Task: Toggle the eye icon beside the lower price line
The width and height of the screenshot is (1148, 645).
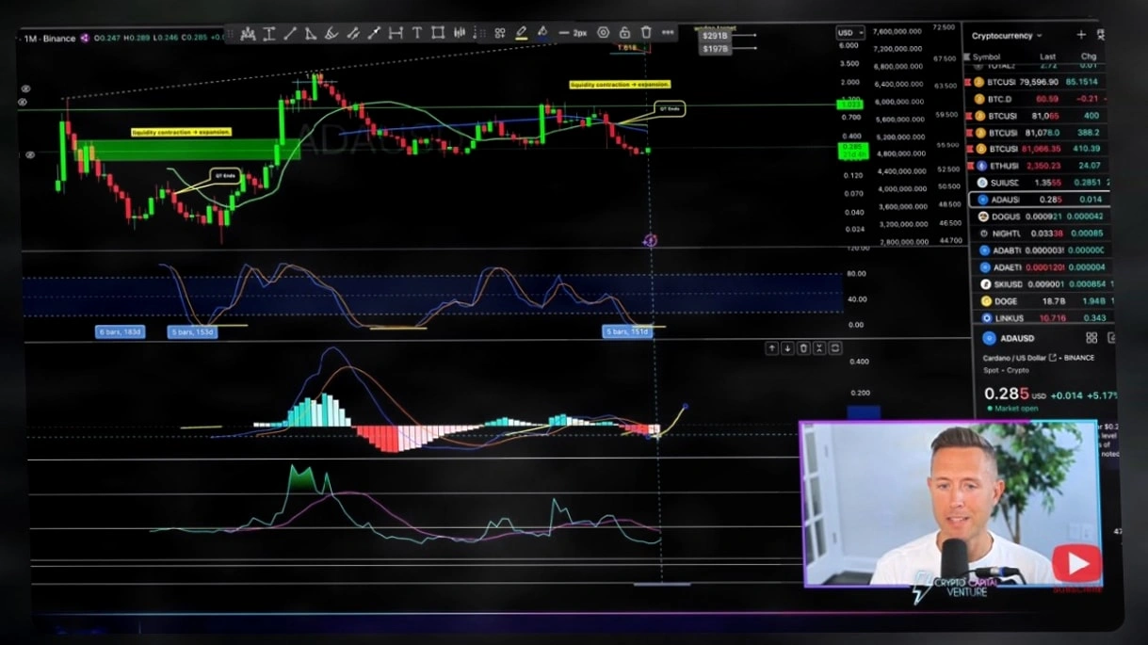Action: coord(30,154)
